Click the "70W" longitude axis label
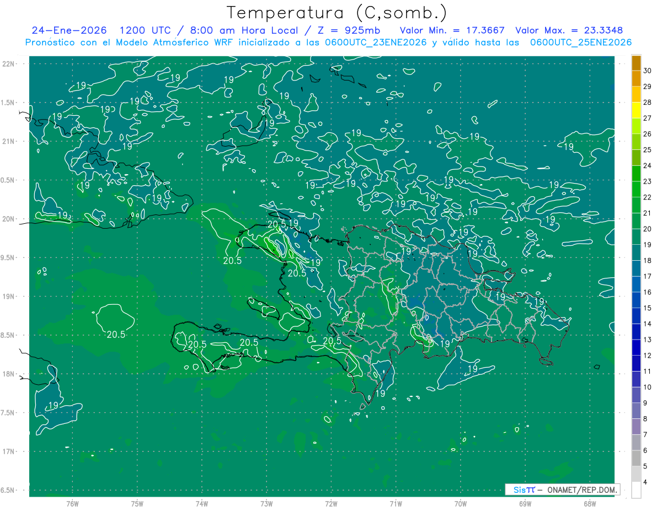Image resolution: width=662 pixels, height=511 pixels. (x=461, y=504)
